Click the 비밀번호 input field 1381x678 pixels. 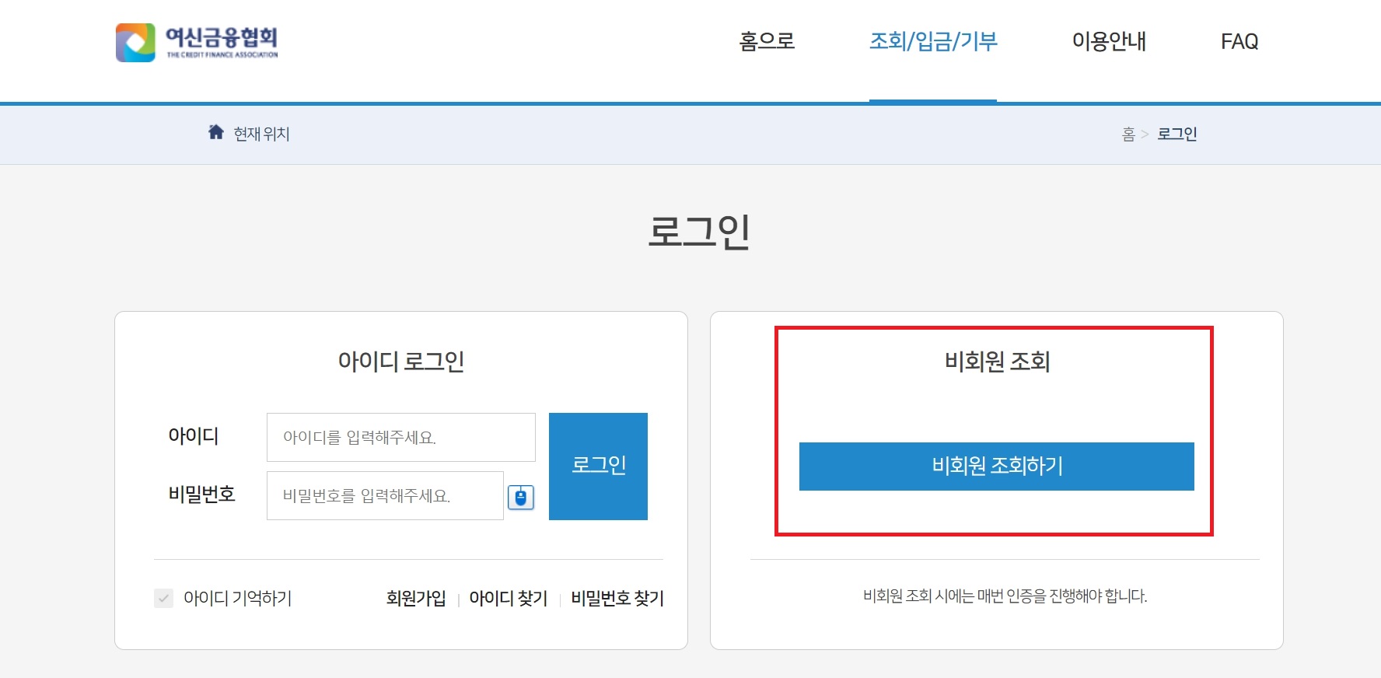coord(385,495)
